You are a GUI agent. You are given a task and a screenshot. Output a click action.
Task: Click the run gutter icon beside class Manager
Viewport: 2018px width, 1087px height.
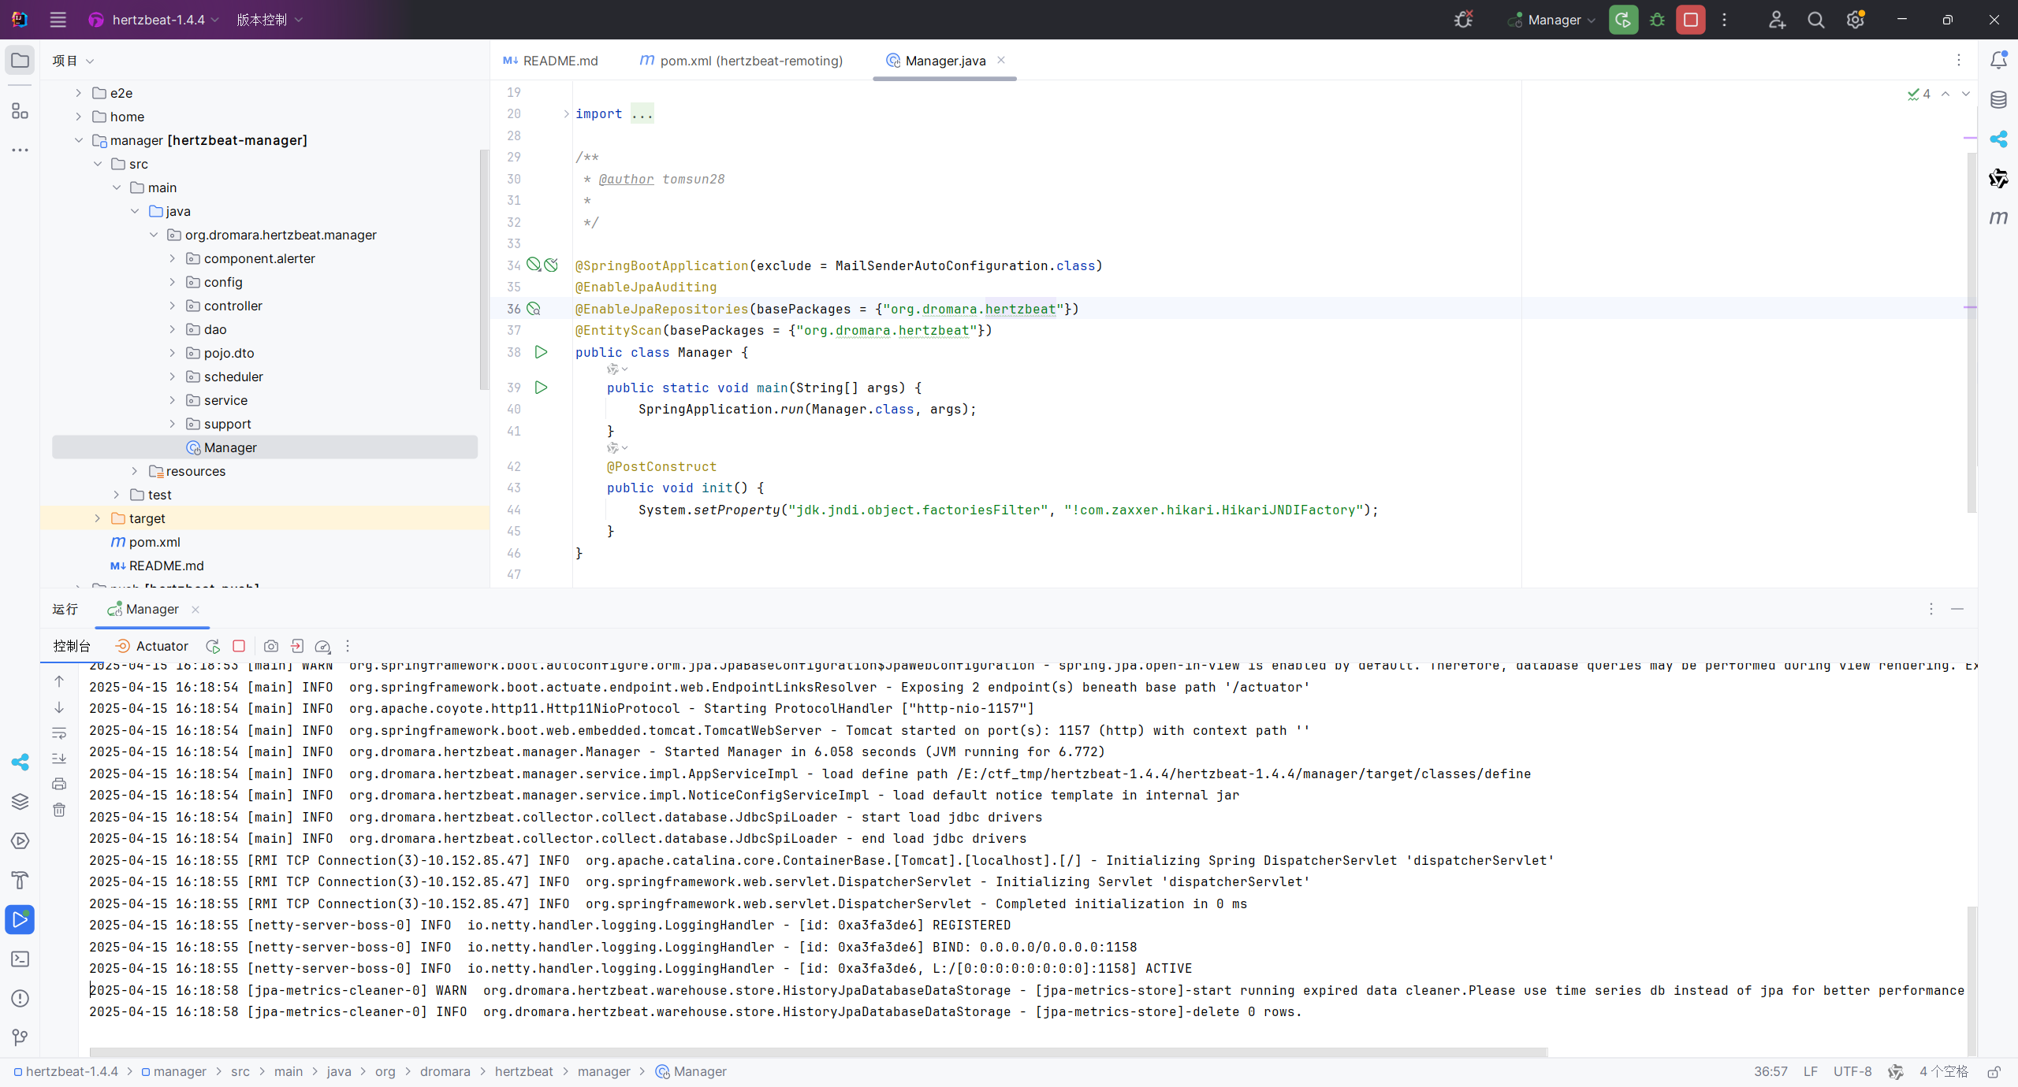pyautogui.click(x=541, y=352)
